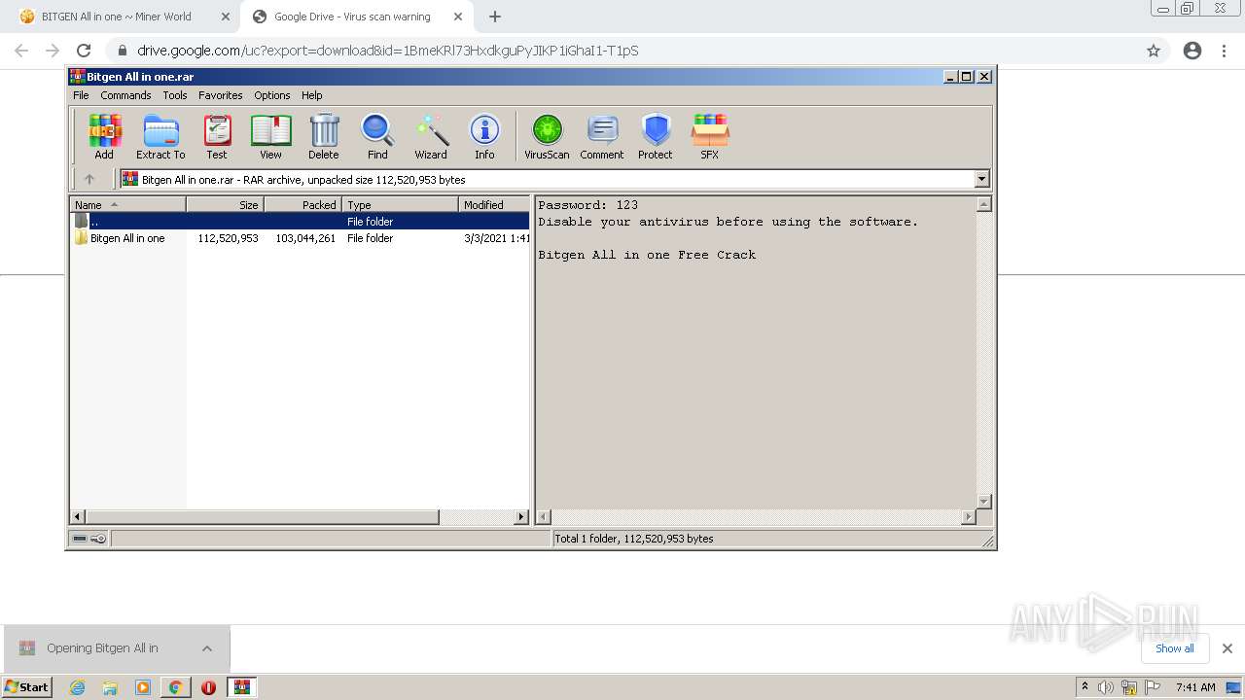The height and width of the screenshot is (700, 1245).
Task: Open Chrome profile avatar icon
Action: tap(1192, 51)
